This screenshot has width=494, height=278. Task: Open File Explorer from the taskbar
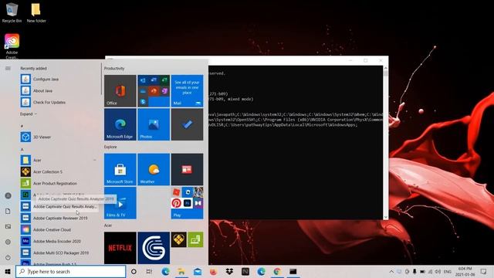tap(181, 271)
